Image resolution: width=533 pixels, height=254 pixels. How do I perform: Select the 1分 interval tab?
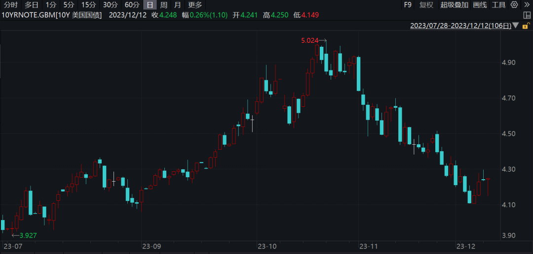pos(51,5)
